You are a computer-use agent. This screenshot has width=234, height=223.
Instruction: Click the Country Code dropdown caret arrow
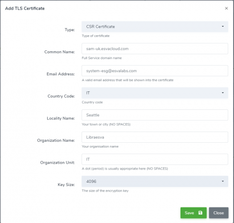point(223,93)
